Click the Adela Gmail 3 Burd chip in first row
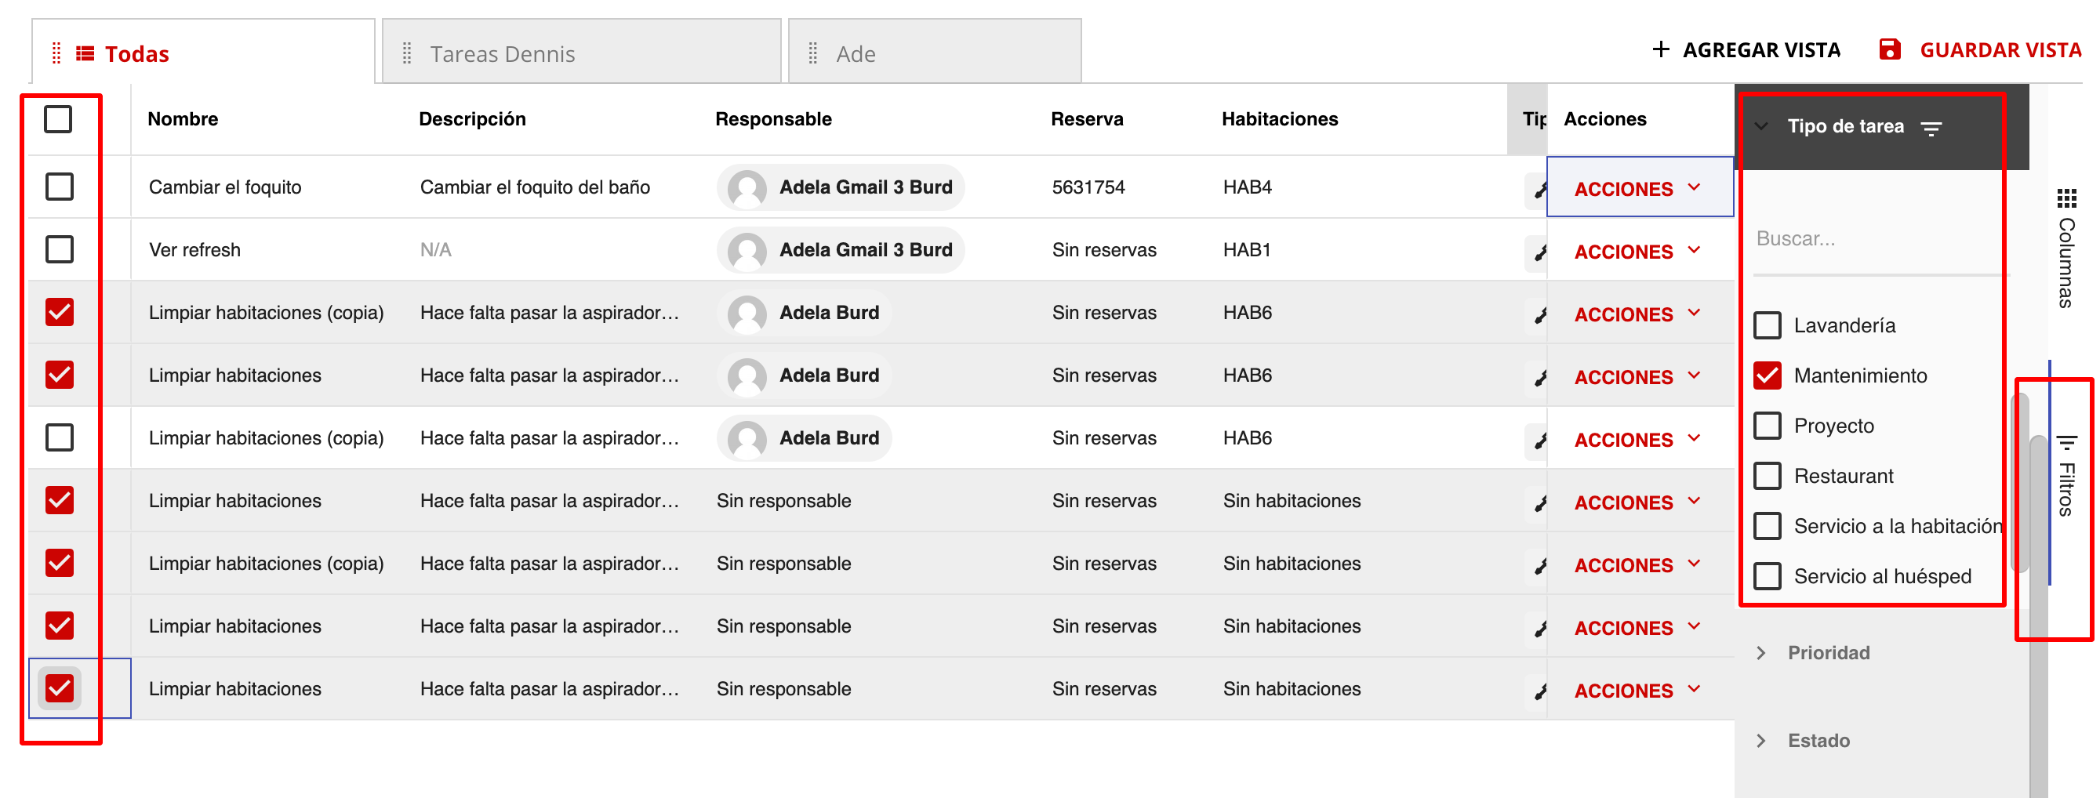This screenshot has width=2100, height=798. point(840,187)
